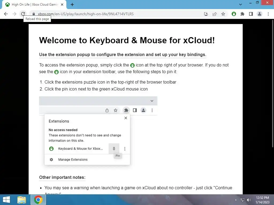Click 'Use the extension popup to configure' text
This screenshot has height=205, width=274.
[123, 54]
